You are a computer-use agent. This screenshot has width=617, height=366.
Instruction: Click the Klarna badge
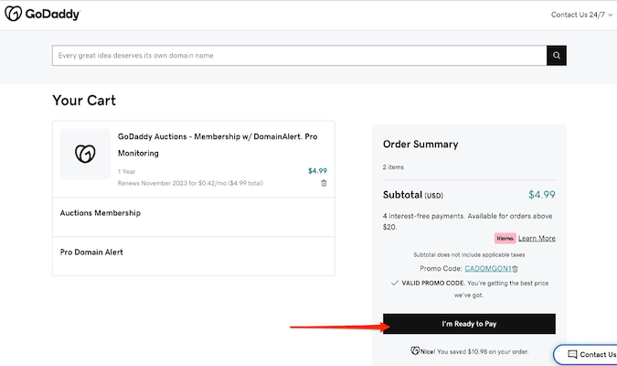505,238
